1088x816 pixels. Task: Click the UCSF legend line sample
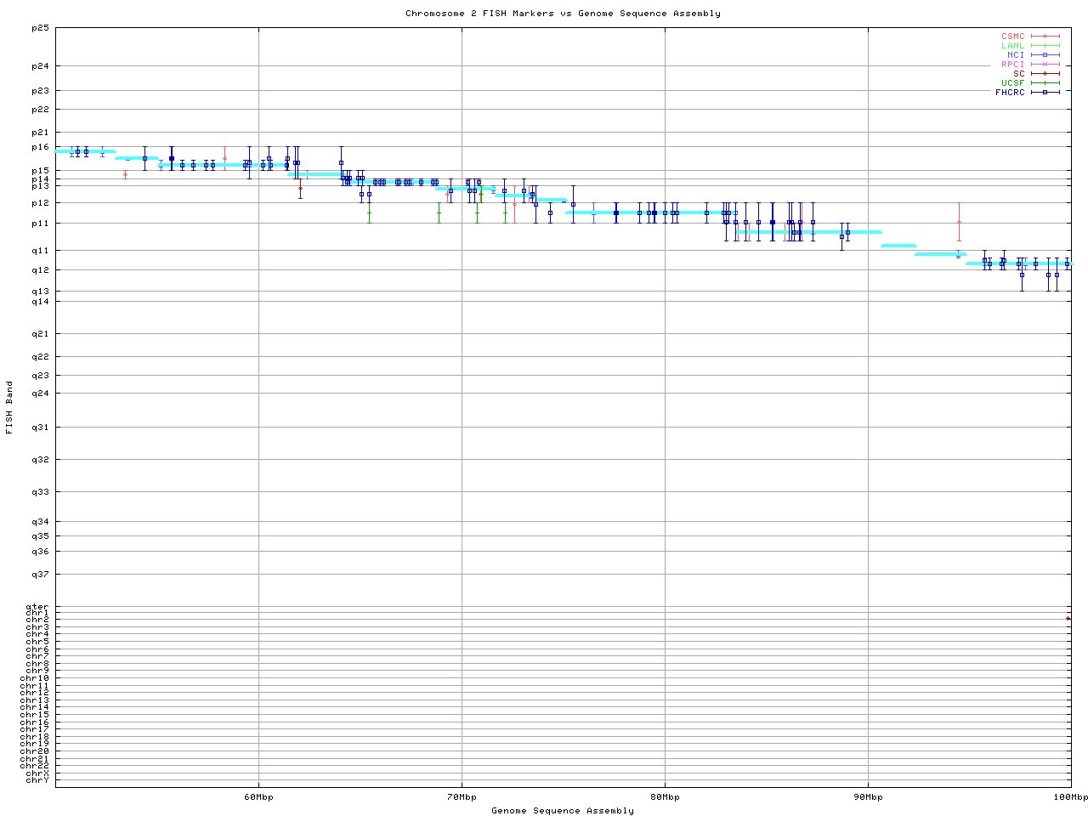(1045, 83)
